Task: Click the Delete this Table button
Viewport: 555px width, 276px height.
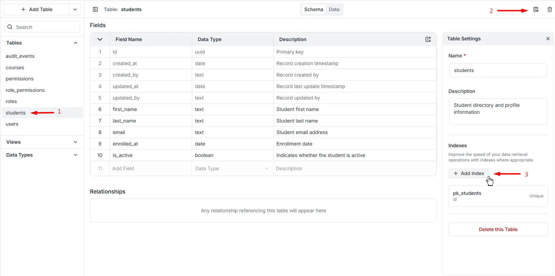Action: [x=498, y=229]
